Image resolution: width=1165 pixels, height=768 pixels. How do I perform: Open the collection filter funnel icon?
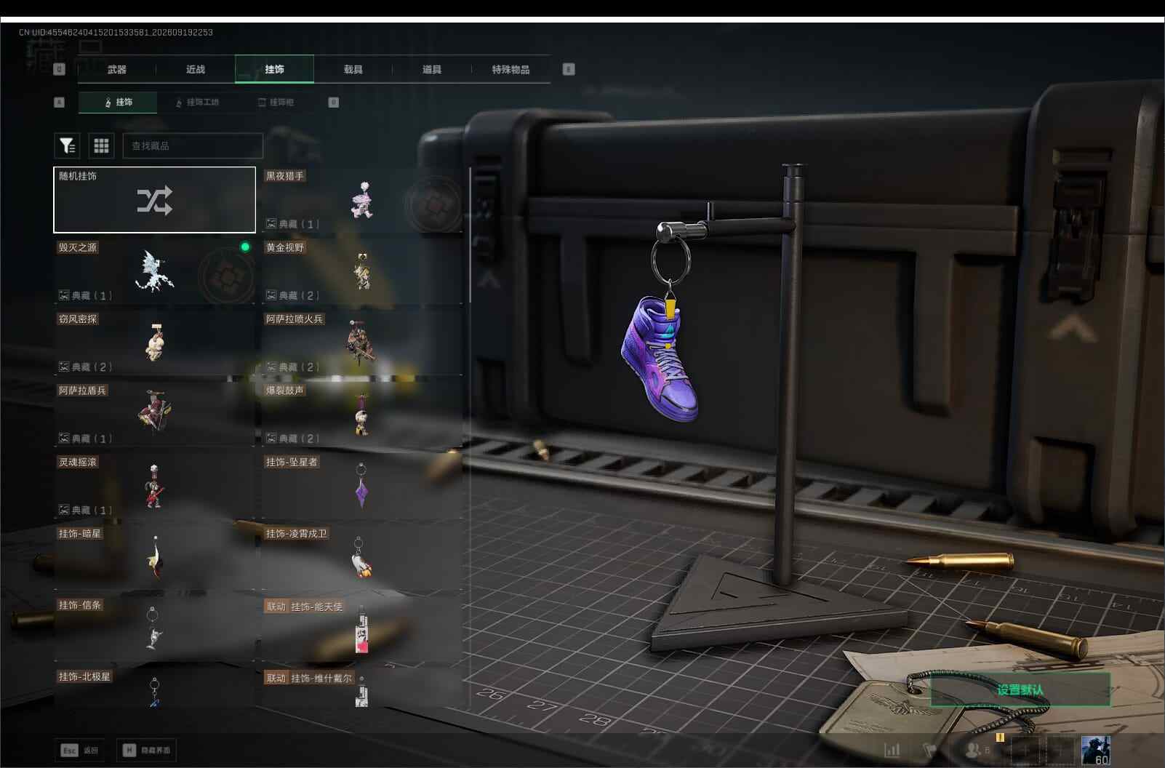pyautogui.click(x=67, y=145)
